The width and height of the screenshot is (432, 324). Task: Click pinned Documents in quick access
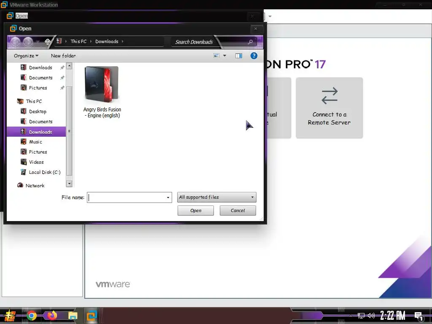pos(41,78)
